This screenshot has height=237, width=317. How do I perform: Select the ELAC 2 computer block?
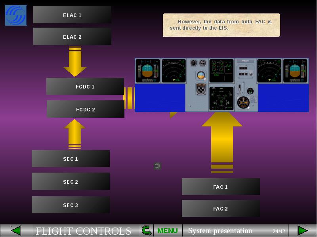(x=72, y=37)
